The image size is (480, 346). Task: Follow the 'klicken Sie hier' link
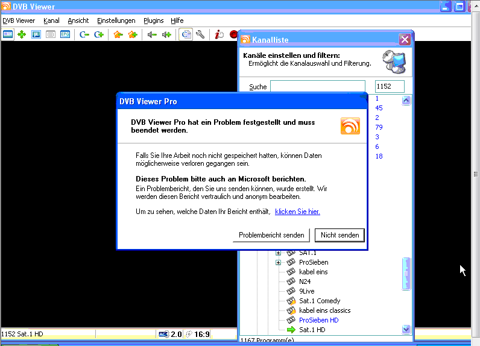pos(297,212)
